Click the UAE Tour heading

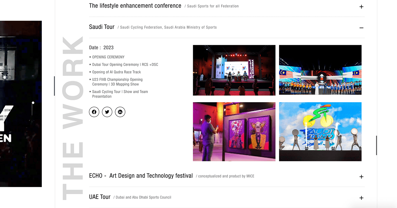coord(100,197)
